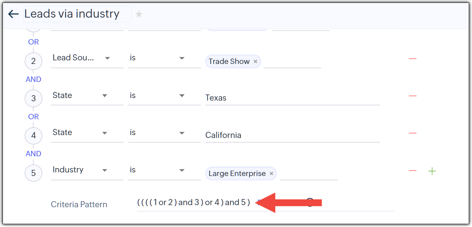Open the Lead Source field dropdown
This screenshot has width=472, height=227.
(x=87, y=58)
